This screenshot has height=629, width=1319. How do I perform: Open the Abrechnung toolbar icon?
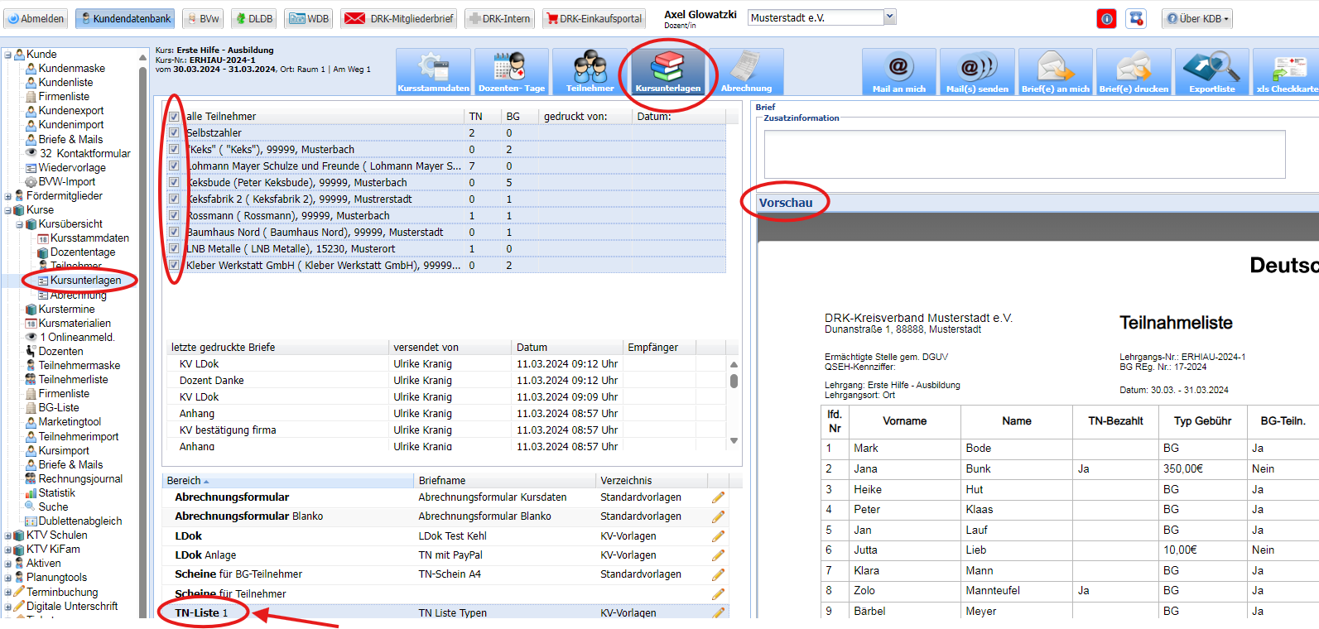click(x=745, y=71)
